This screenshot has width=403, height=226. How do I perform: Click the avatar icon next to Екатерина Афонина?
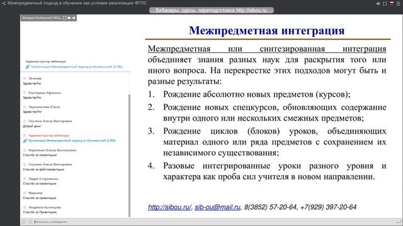pos(25,93)
